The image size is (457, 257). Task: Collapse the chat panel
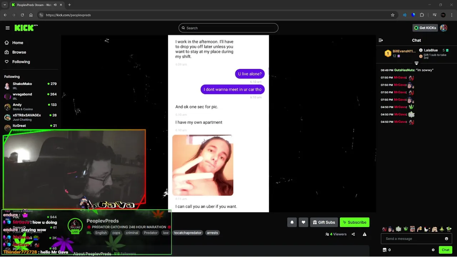pos(381,40)
